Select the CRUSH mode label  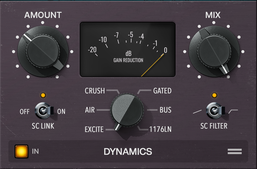(x=95, y=91)
